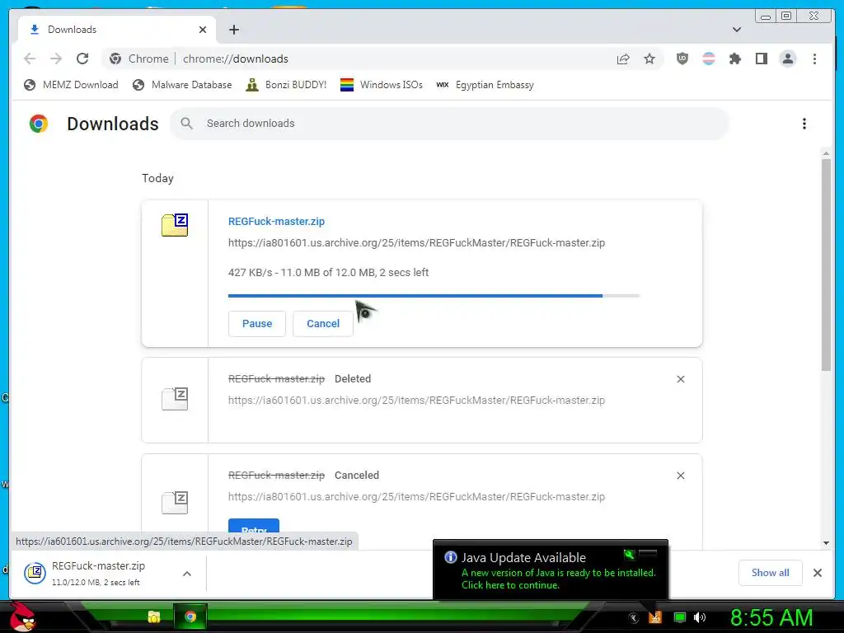Pause the current download
This screenshot has height=633, width=844.
(257, 324)
